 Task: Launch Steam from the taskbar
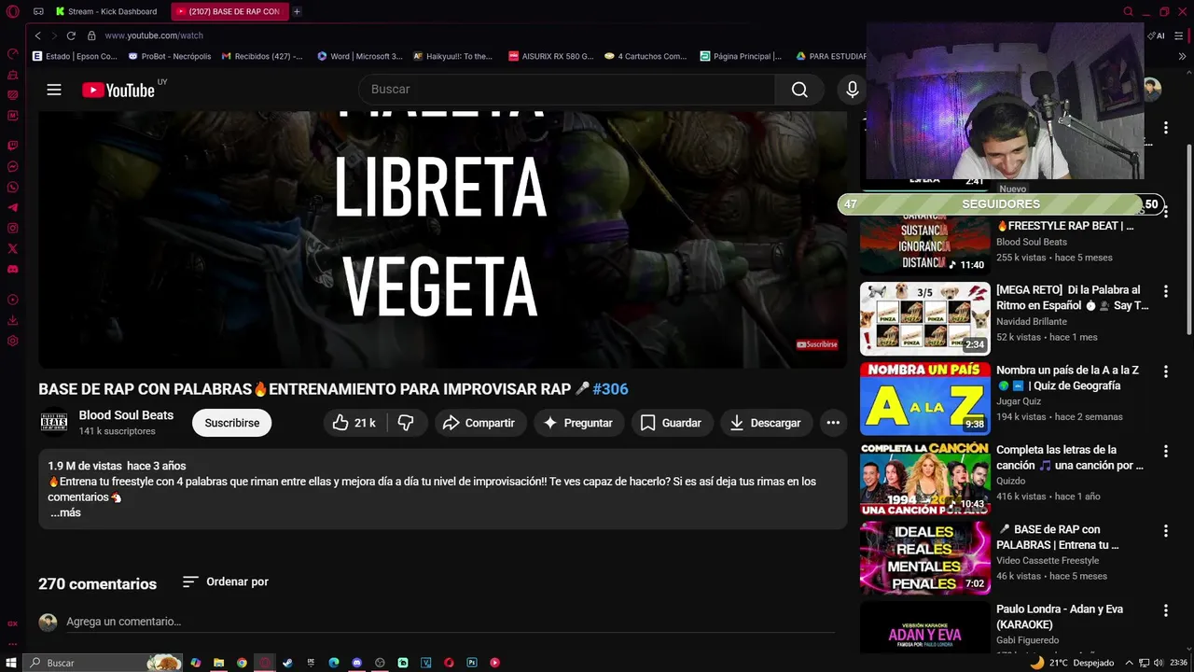(287, 663)
